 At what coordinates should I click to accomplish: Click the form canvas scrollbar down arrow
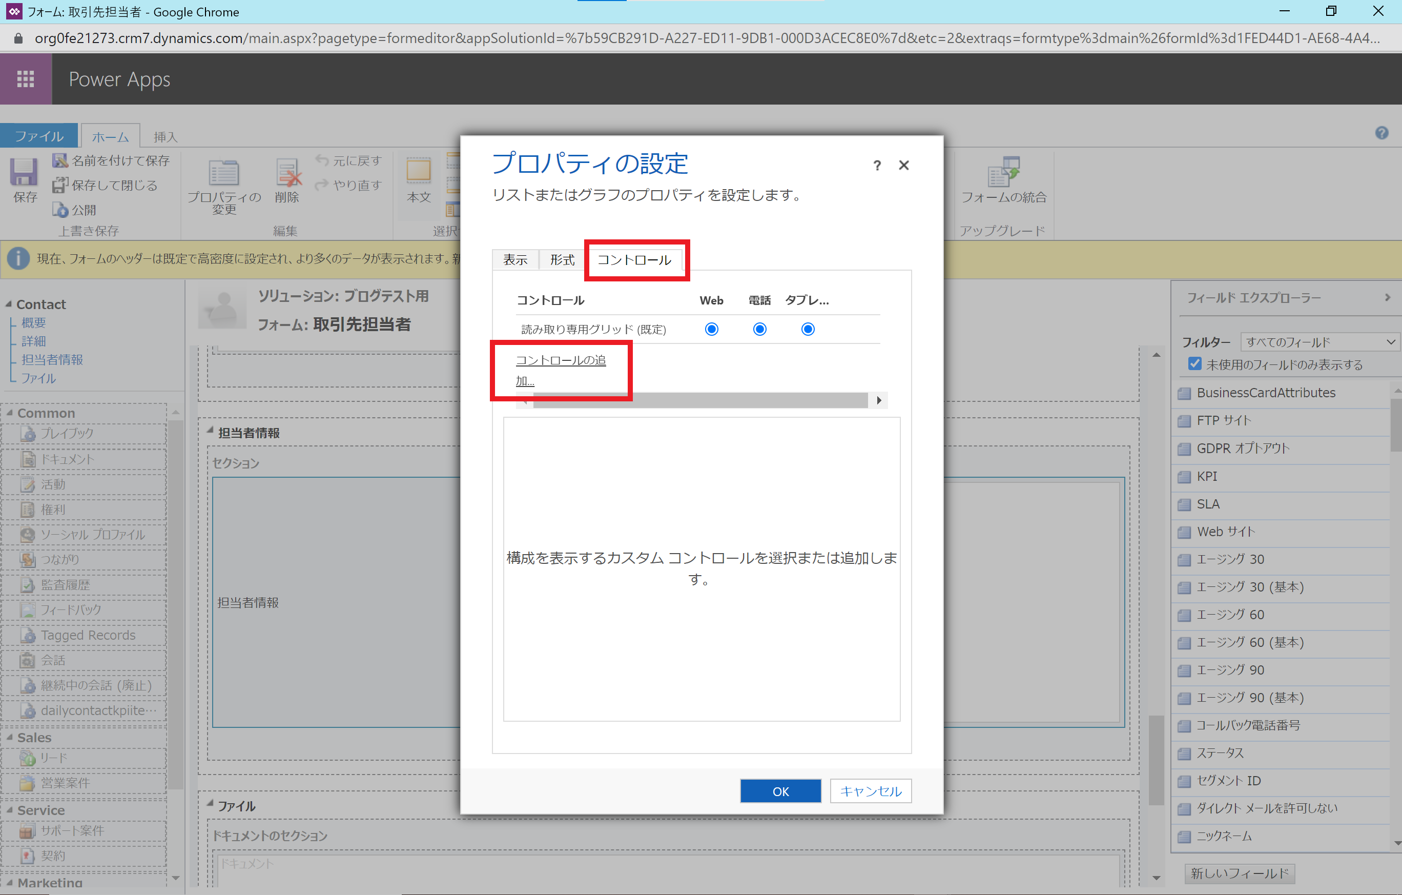coord(1156,878)
